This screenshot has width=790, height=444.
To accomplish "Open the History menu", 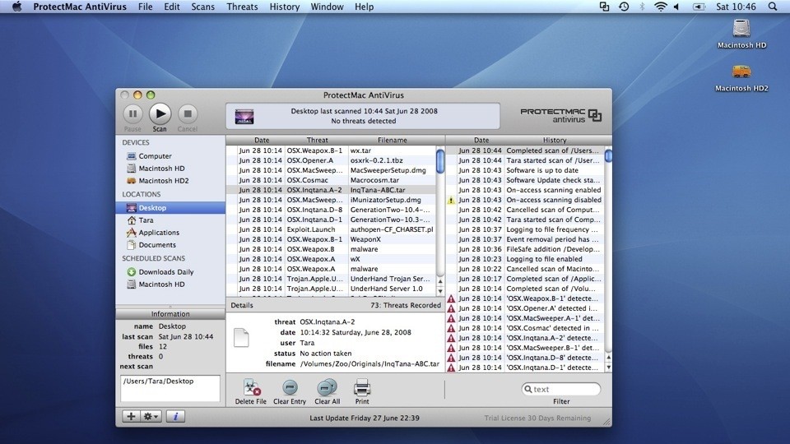I will point(284,7).
